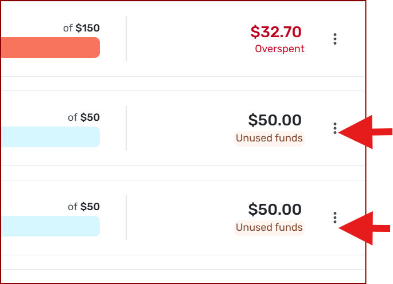The image size is (393, 284).
Task: Click the "of $50" limit in the middle row
Action: [x=84, y=117]
